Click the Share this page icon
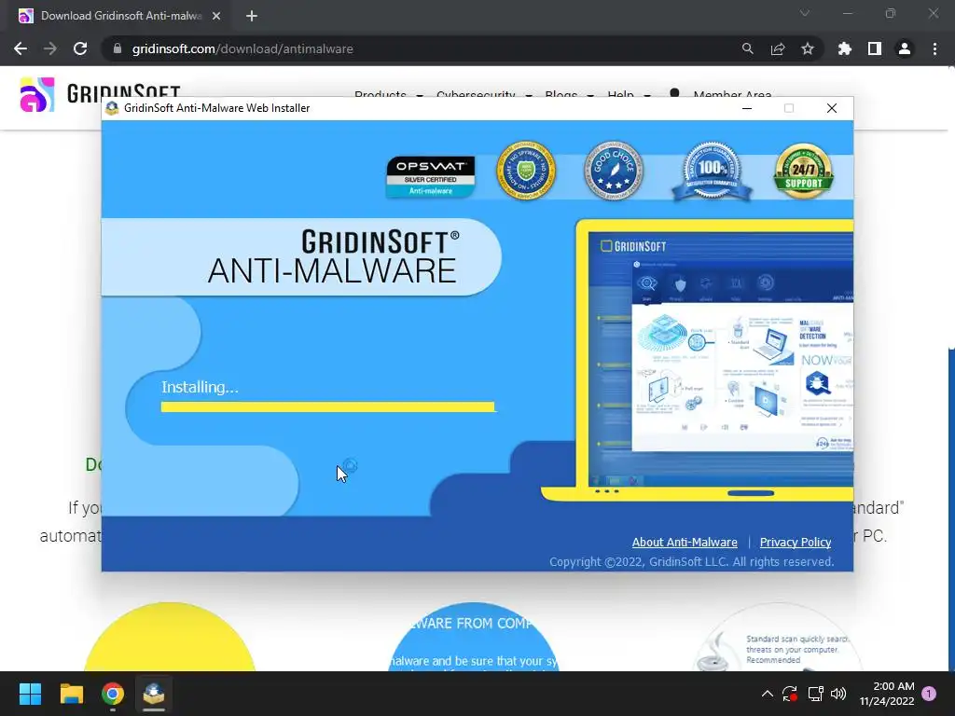Image resolution: width=955 pixels, height=716 pixels. (778, 48)
